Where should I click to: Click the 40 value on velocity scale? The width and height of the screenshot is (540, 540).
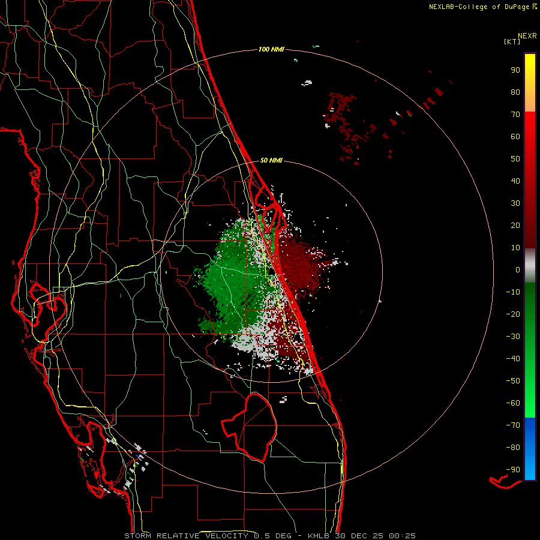(515, 181)
